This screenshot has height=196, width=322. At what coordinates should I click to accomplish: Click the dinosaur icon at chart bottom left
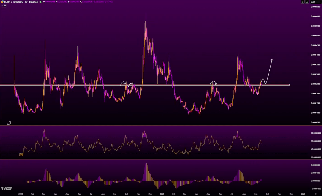click(x=9, y=123)
